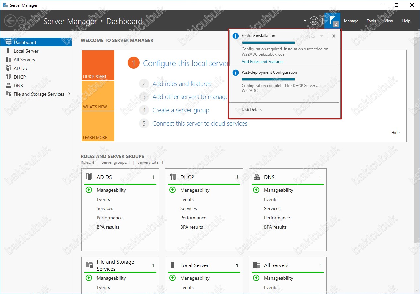Click the Dashboard breadcrumb in header
Screen dimensions: 420x294
point(124,21)
